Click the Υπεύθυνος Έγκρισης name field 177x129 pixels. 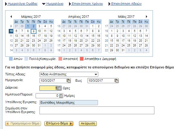pos(69,103)
